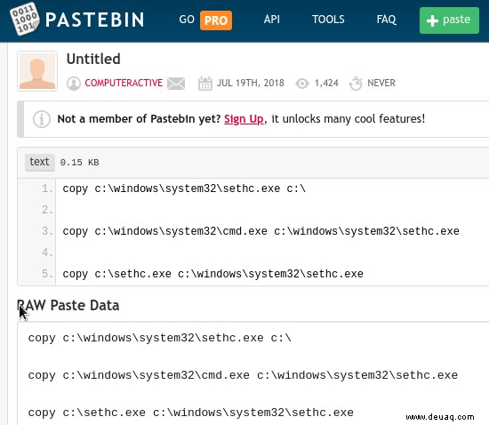Screen dimensions: 489x425
Task: Open the API menu item
Action: pos(271,20)
